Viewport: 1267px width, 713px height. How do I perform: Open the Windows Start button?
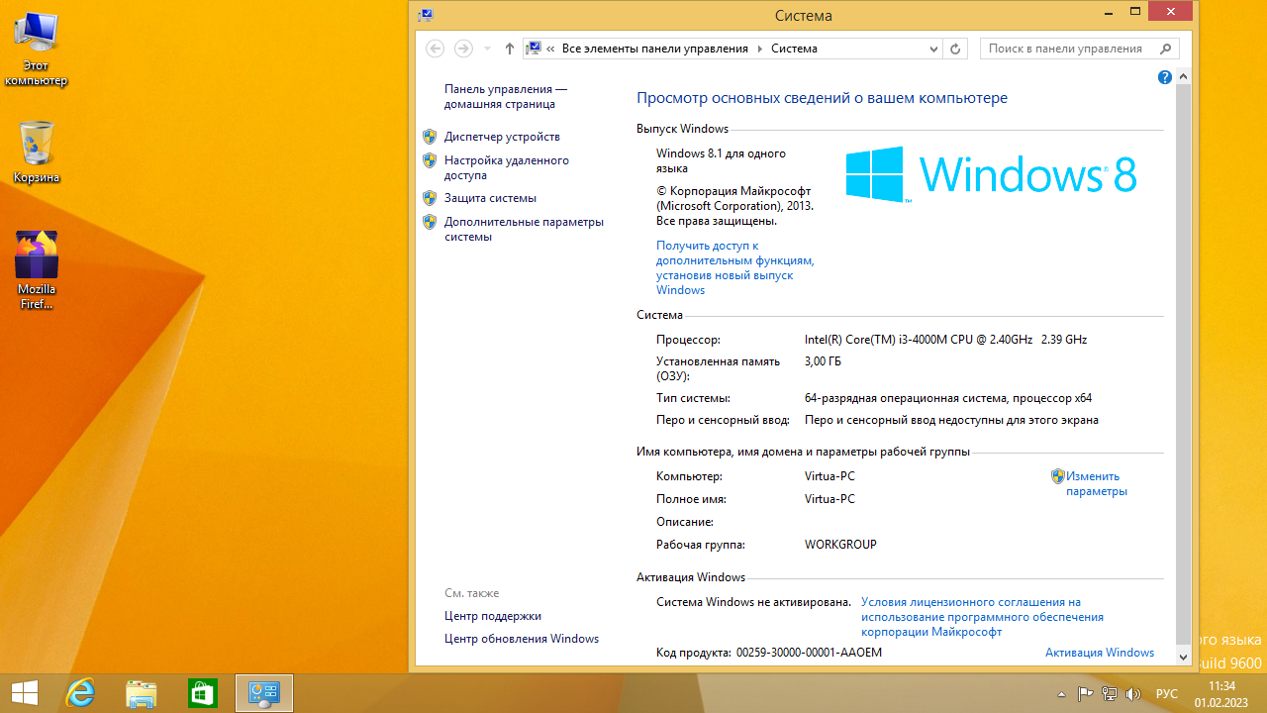(25, 692)
